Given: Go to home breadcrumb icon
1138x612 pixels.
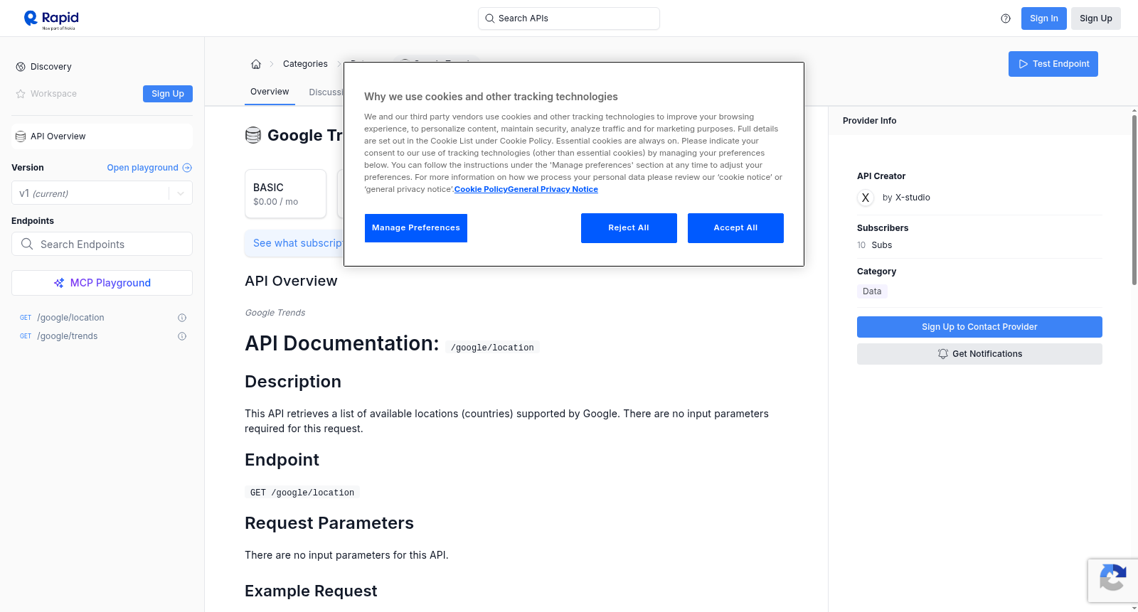Looking at the screenshot, I should 256,64.
